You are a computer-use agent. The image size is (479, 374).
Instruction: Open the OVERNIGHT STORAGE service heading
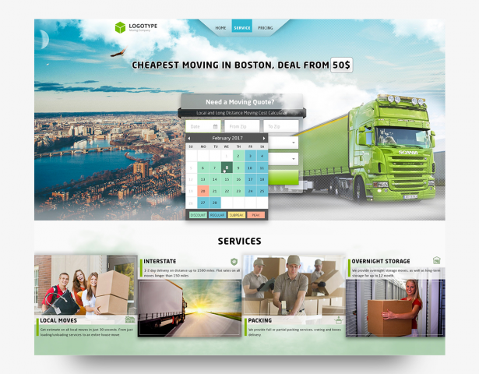click(x=381, y=261)
